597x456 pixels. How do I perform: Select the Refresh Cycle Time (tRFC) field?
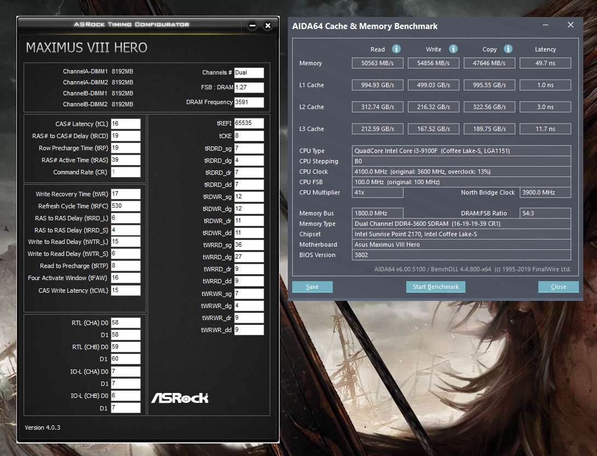click(x=126, y=206)
